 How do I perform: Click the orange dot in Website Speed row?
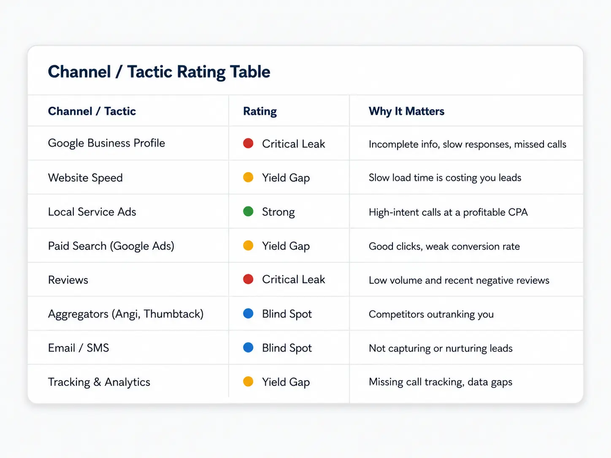[248, 177]
